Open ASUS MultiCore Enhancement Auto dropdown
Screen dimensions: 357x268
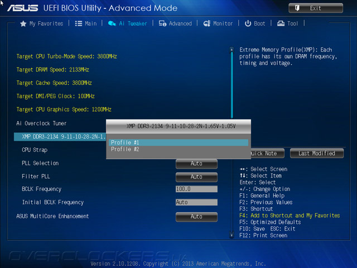click(x=196, y=217)
